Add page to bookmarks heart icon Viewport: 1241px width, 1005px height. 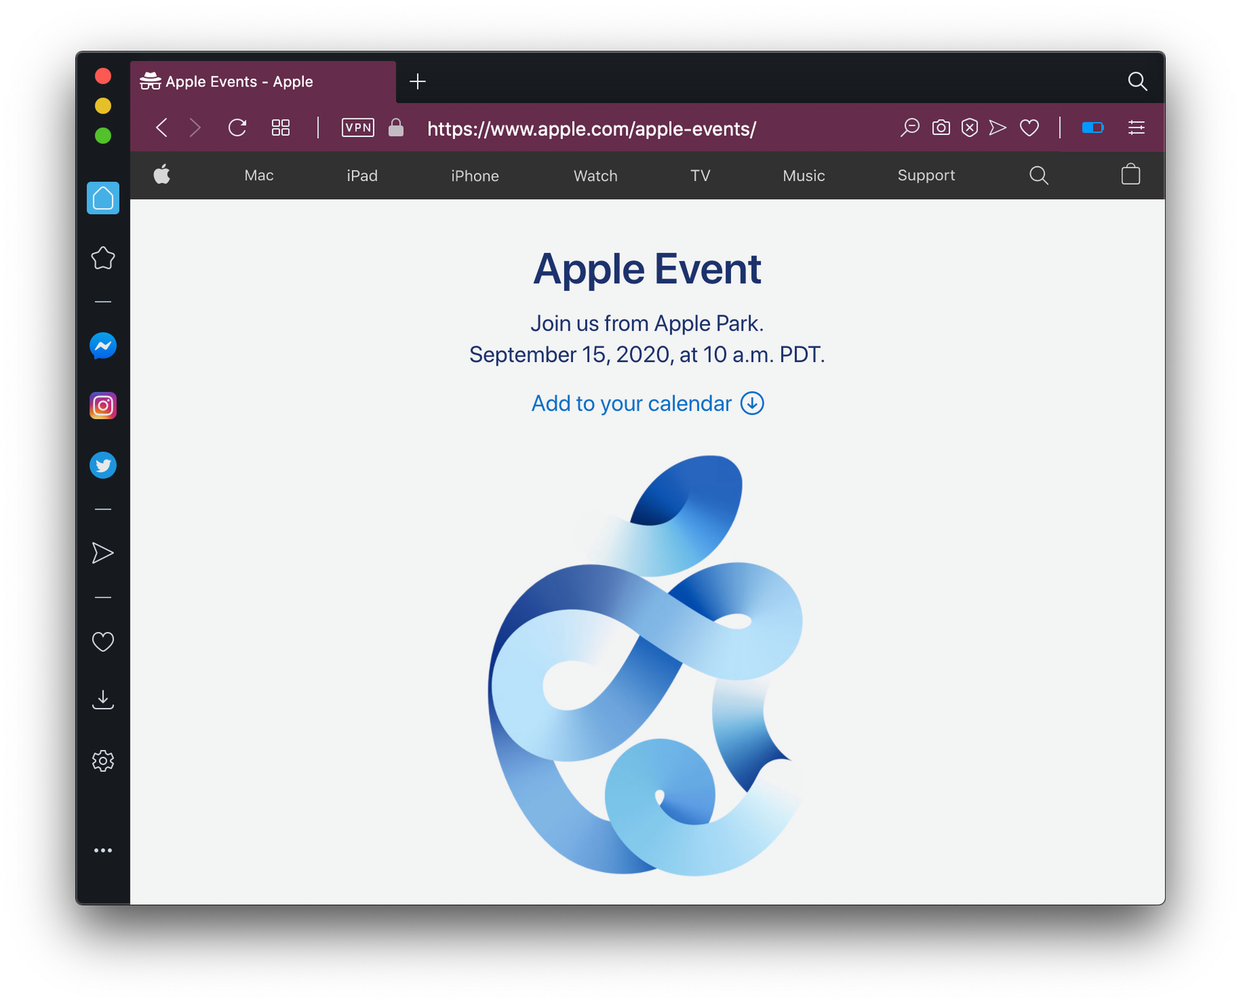(1030, 128)
